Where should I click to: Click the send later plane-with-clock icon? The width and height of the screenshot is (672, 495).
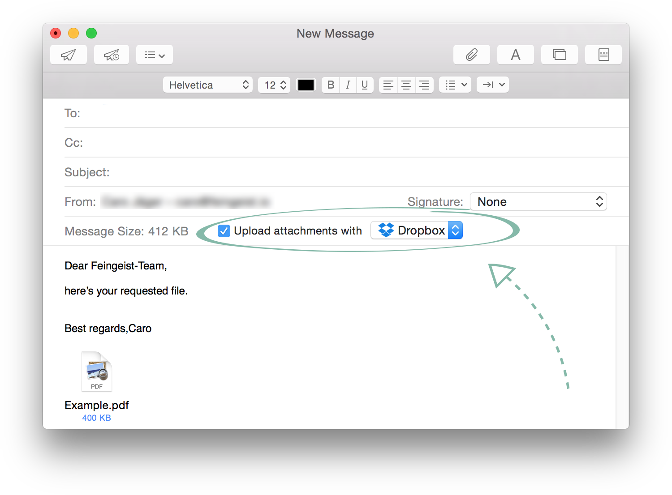[x=112, y=55]
